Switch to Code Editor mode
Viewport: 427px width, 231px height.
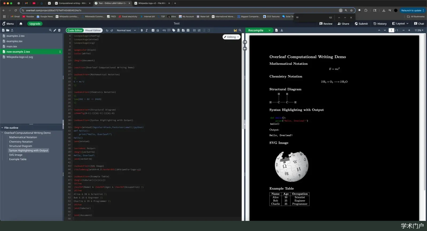(x=75, y=30)
